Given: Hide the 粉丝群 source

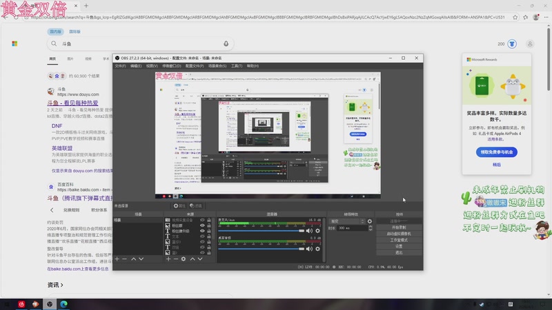Looking at the screenshot, I should (202, 226).
